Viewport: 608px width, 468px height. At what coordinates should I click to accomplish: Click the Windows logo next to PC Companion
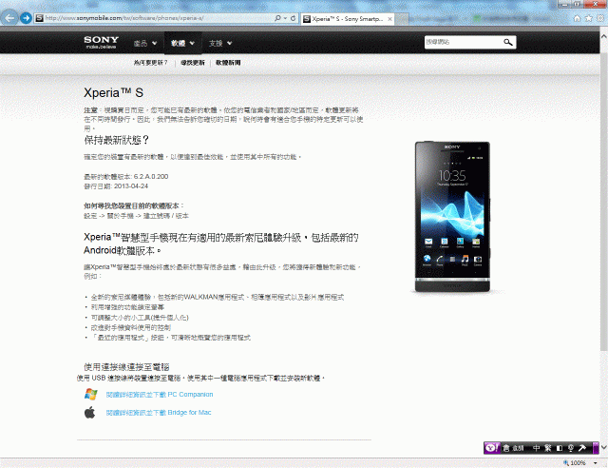point(91,394)
